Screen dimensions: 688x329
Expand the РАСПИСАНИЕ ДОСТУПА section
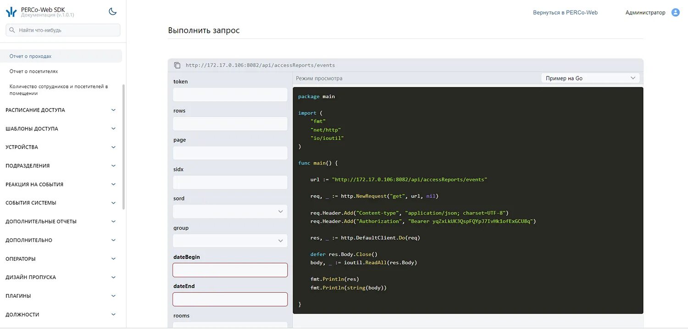coord(61,110)
